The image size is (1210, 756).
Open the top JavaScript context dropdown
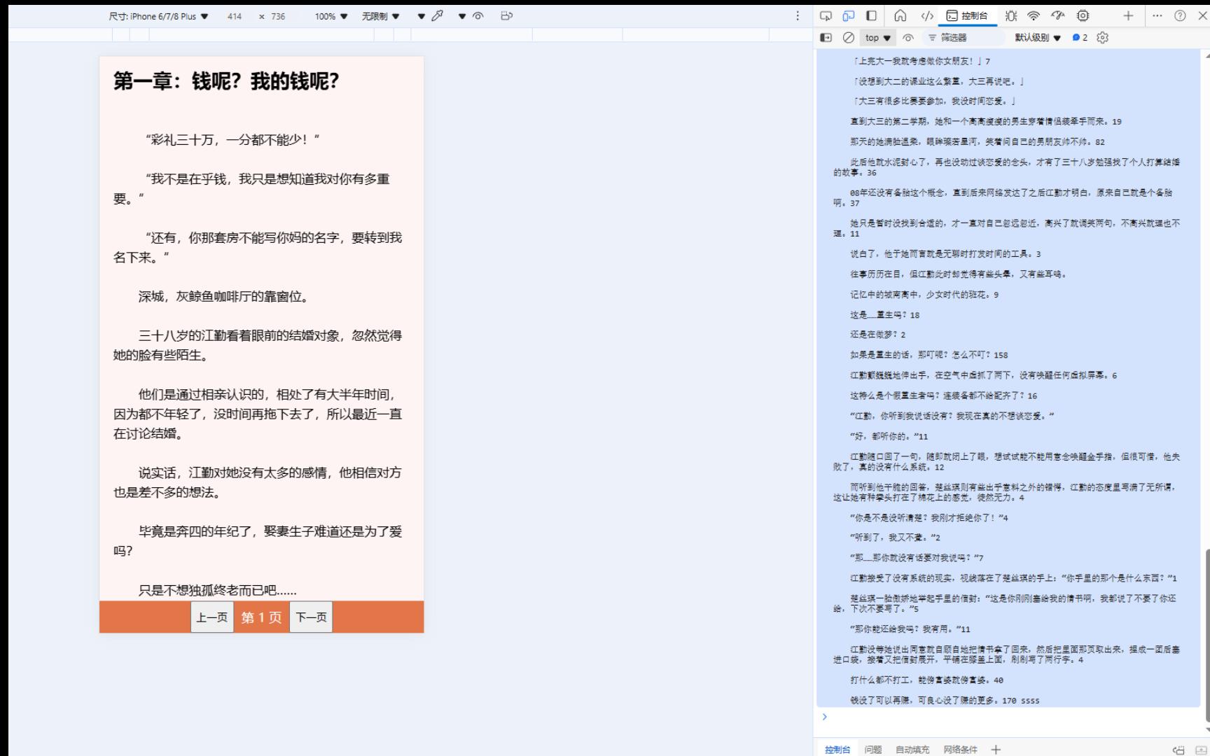(878, 38)
